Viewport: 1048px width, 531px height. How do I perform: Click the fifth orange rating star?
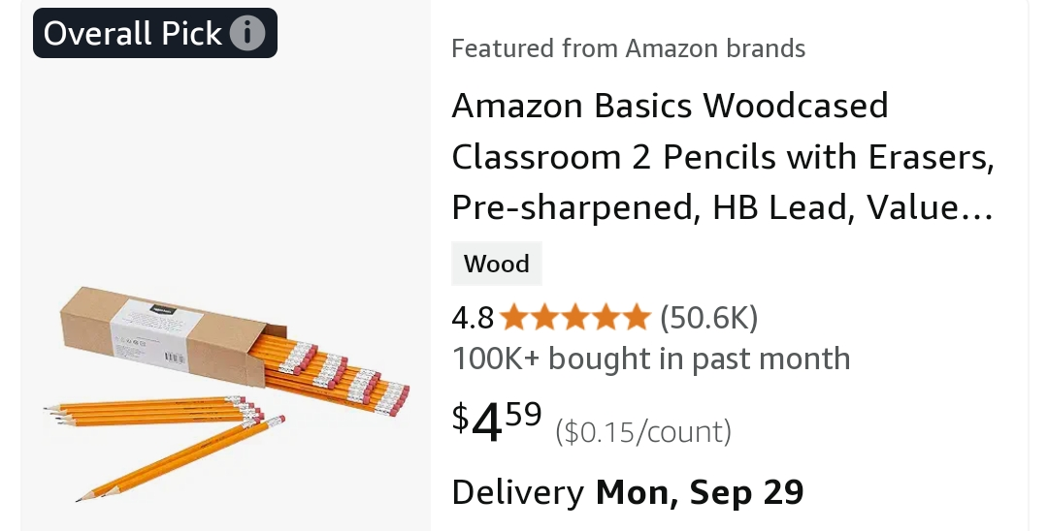636,317
